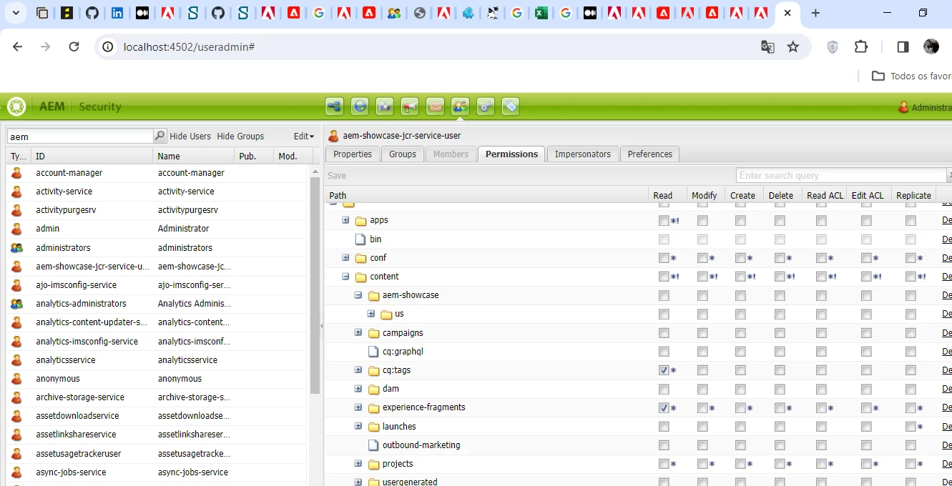The width and height of the screenshot is (952, 486).
Task: Click the blue globe icon in AEM toolbar
Action: [360, 106]
